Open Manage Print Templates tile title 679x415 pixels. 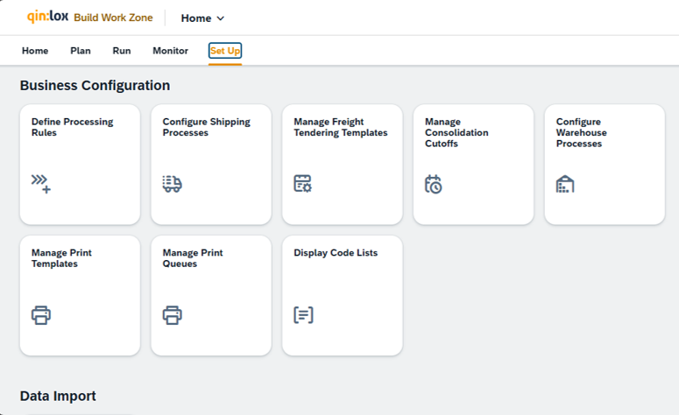(61, 258)
